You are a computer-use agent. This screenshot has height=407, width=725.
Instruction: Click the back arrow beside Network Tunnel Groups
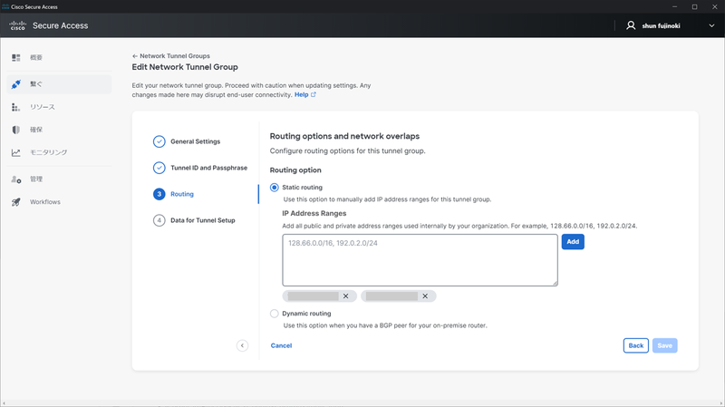tap(135, 56)
